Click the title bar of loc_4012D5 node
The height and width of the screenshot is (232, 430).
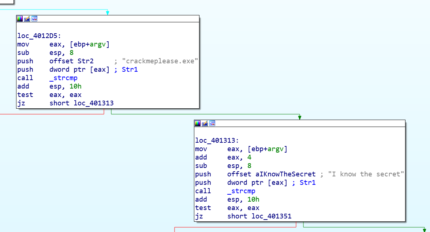point(108,19)
